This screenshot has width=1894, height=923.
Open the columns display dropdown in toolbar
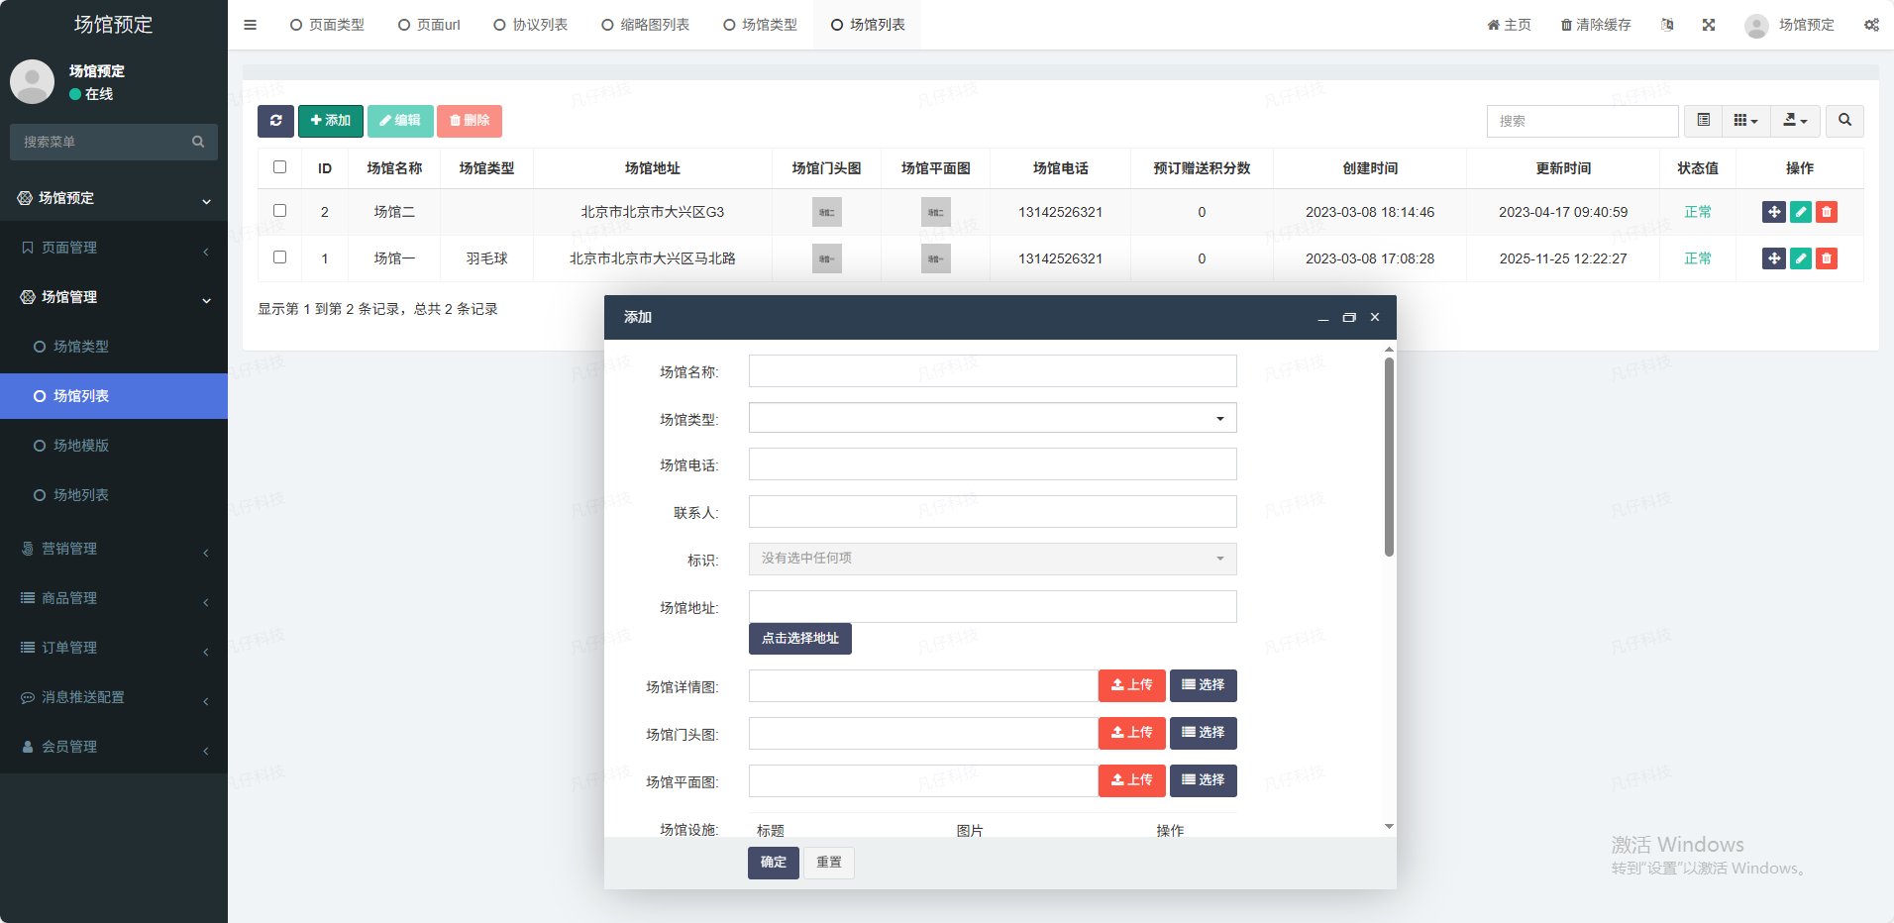pos(1745,121)
